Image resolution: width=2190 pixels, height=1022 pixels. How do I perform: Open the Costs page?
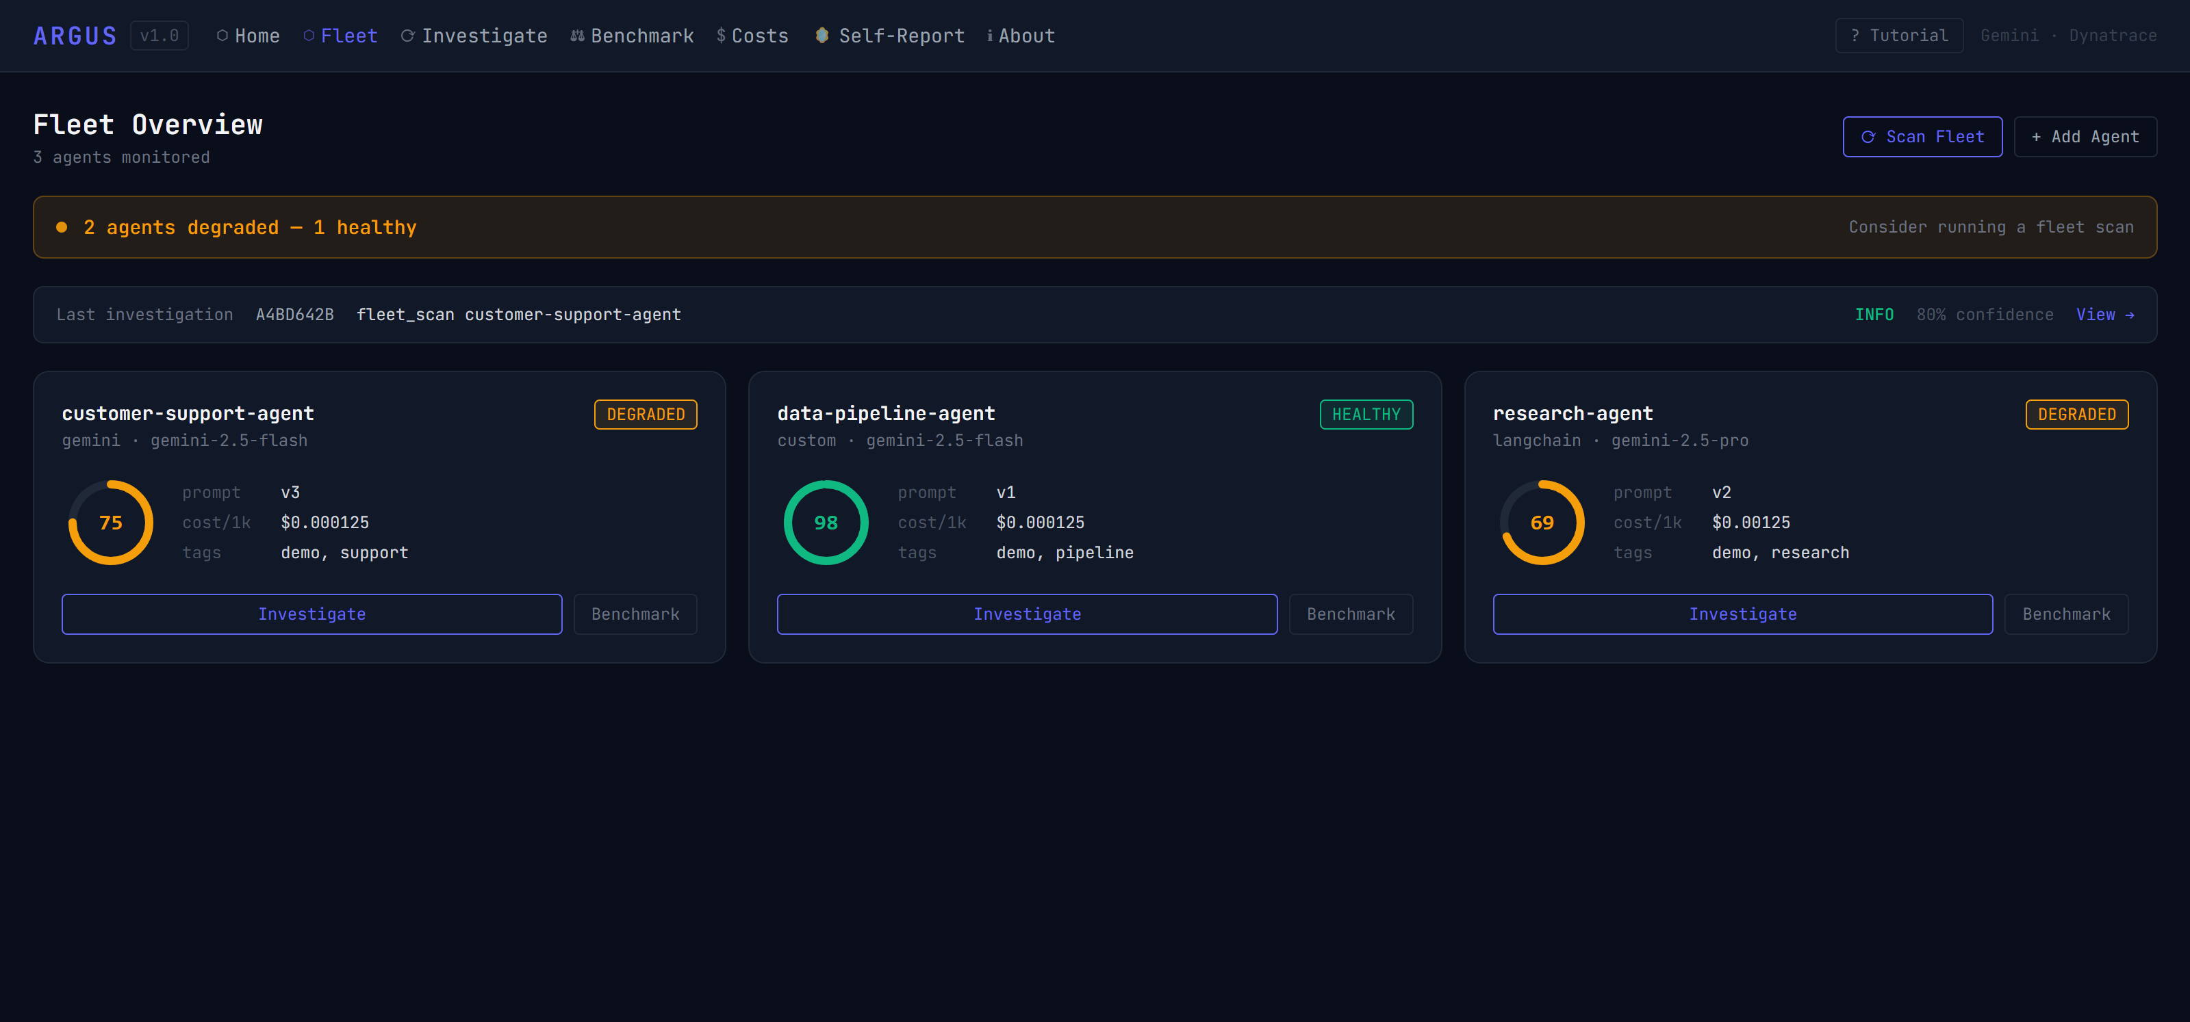tap(752, 36)
